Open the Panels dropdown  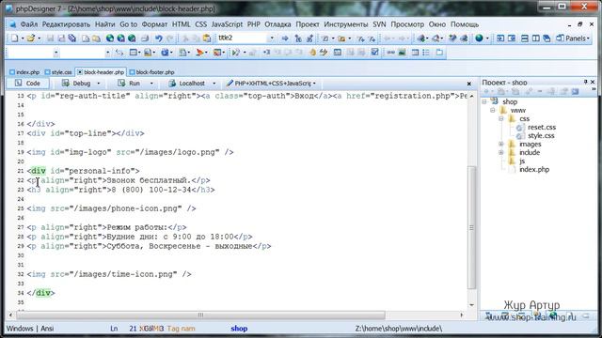573,38
